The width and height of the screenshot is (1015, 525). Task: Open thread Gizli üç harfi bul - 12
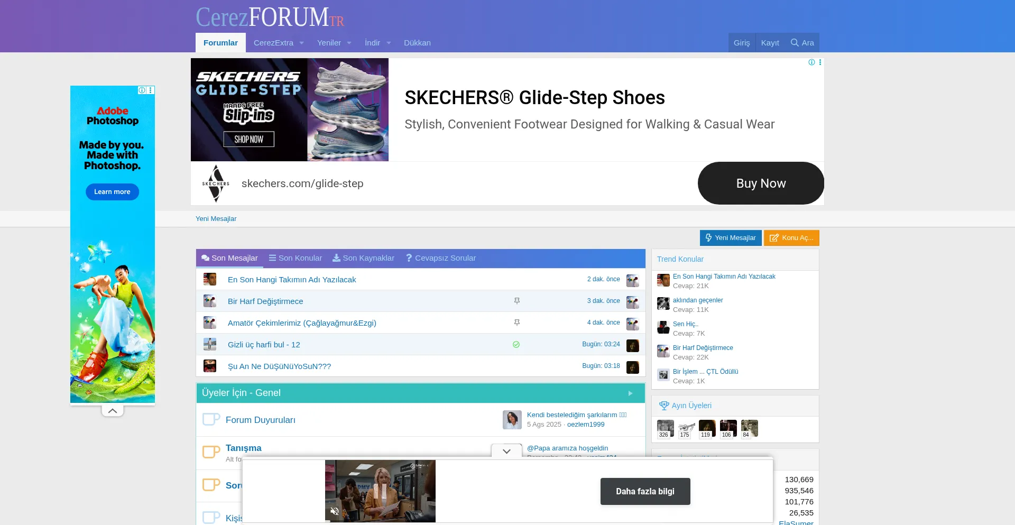point(264,345)
